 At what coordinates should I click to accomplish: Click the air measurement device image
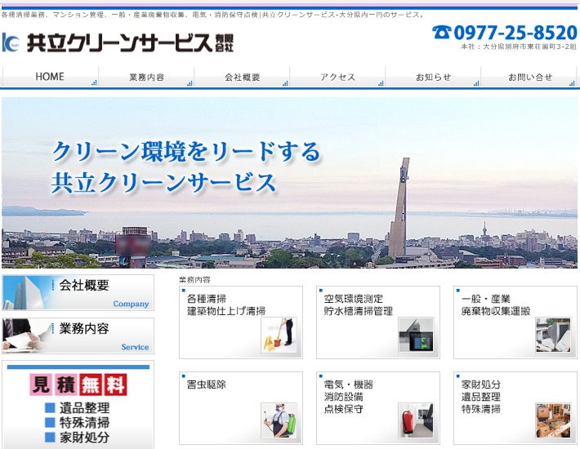(x=416, y=335)
